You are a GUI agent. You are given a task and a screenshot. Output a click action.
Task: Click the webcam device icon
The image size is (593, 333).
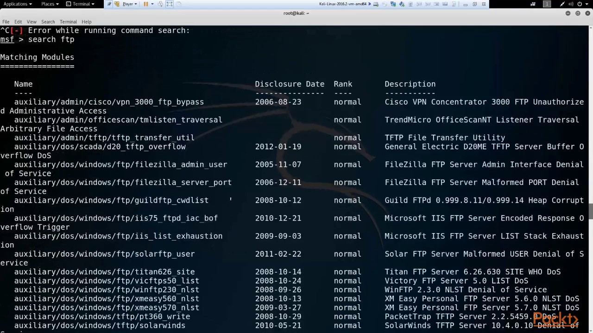click(410, 4)
